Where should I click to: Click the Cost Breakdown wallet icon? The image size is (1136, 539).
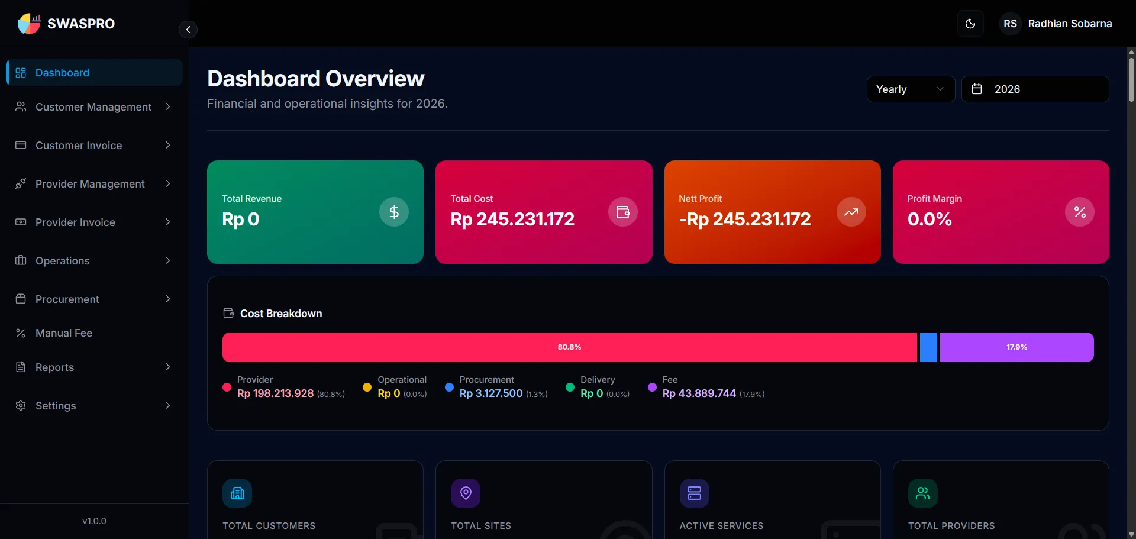(x=228, y=313)
